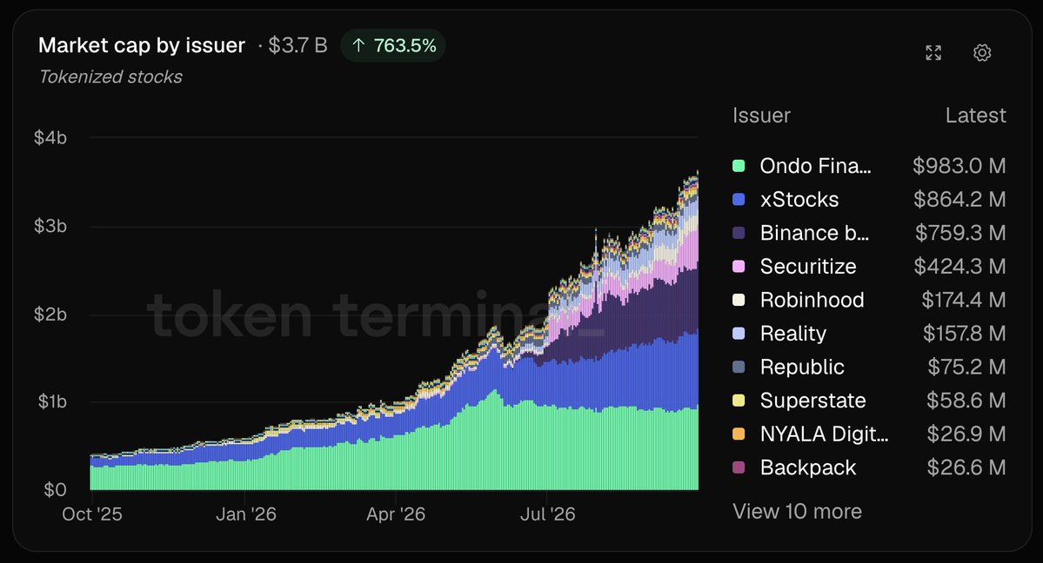Viewport: 1043px width, 563px height.
Task: Select Ondo Fina... issuer label
Action: click(x=815, y=165)
